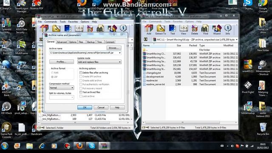Image resolution: width=272 pixels, height=153 pixels.
Task: Click the Test icon in the minecraft.jar WinRAR toolbar
Action: pyautogui.click(x=68, y=28)
